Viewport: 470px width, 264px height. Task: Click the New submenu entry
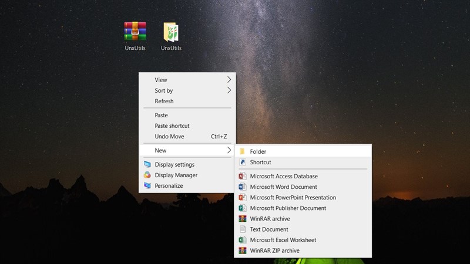(x=160, y=150)
